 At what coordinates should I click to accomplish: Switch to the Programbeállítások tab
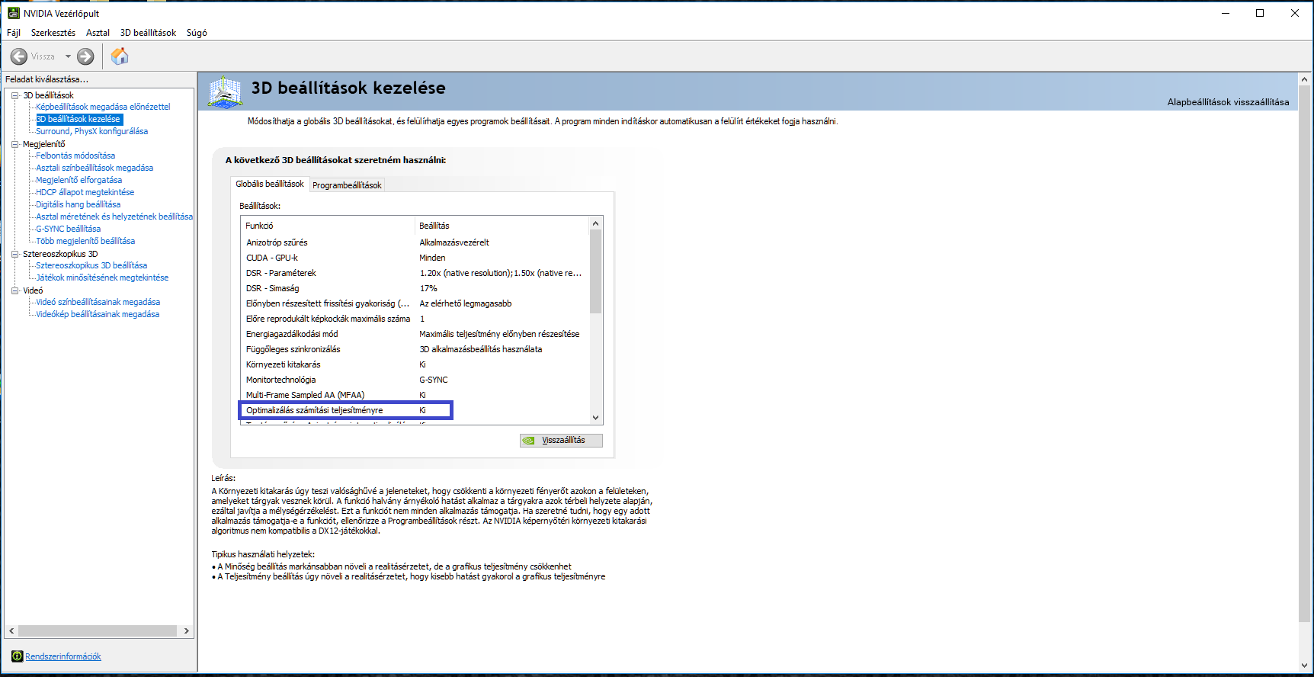pos(347,185)
